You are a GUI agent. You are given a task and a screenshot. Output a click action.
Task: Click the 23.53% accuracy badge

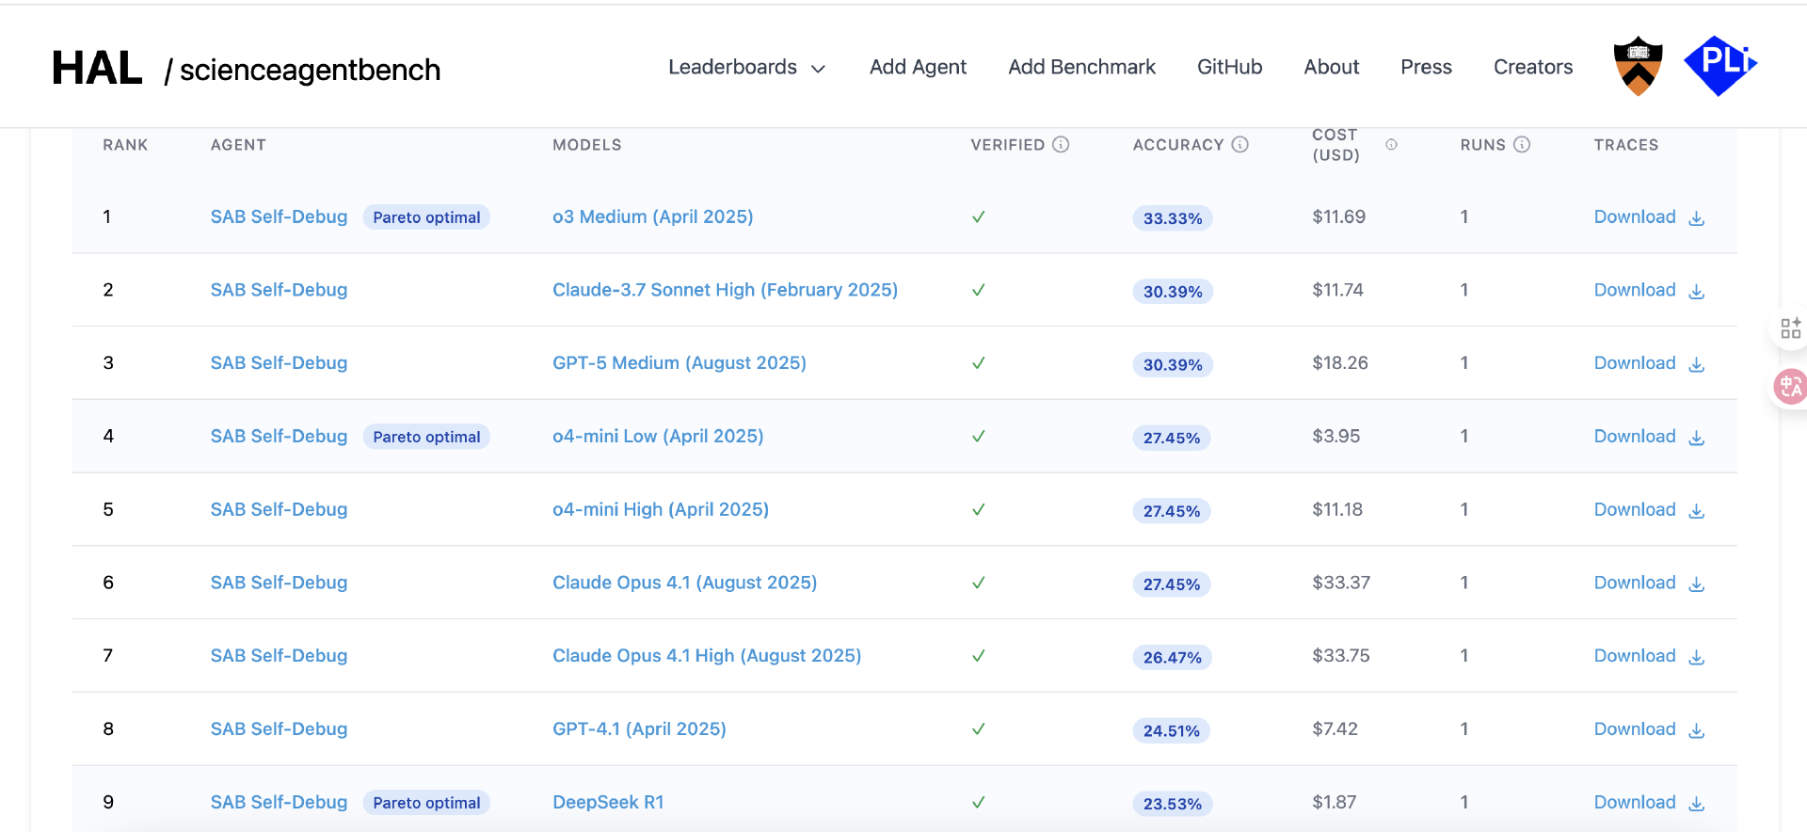[x=1173, y=804]
